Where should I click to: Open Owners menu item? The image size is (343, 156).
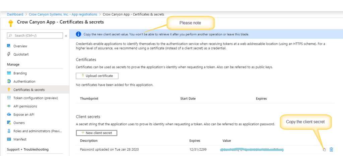coord(19,123)
